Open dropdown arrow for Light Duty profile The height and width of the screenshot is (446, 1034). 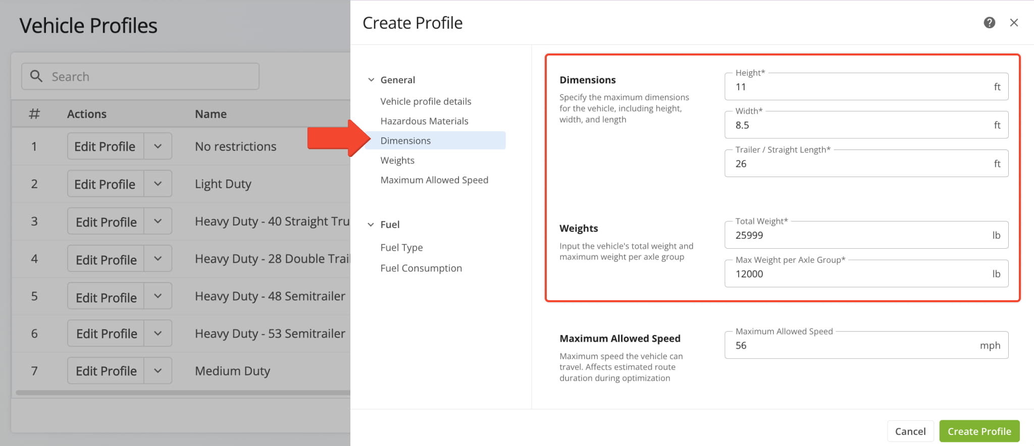pyautogui.click(x=158, y=184)
